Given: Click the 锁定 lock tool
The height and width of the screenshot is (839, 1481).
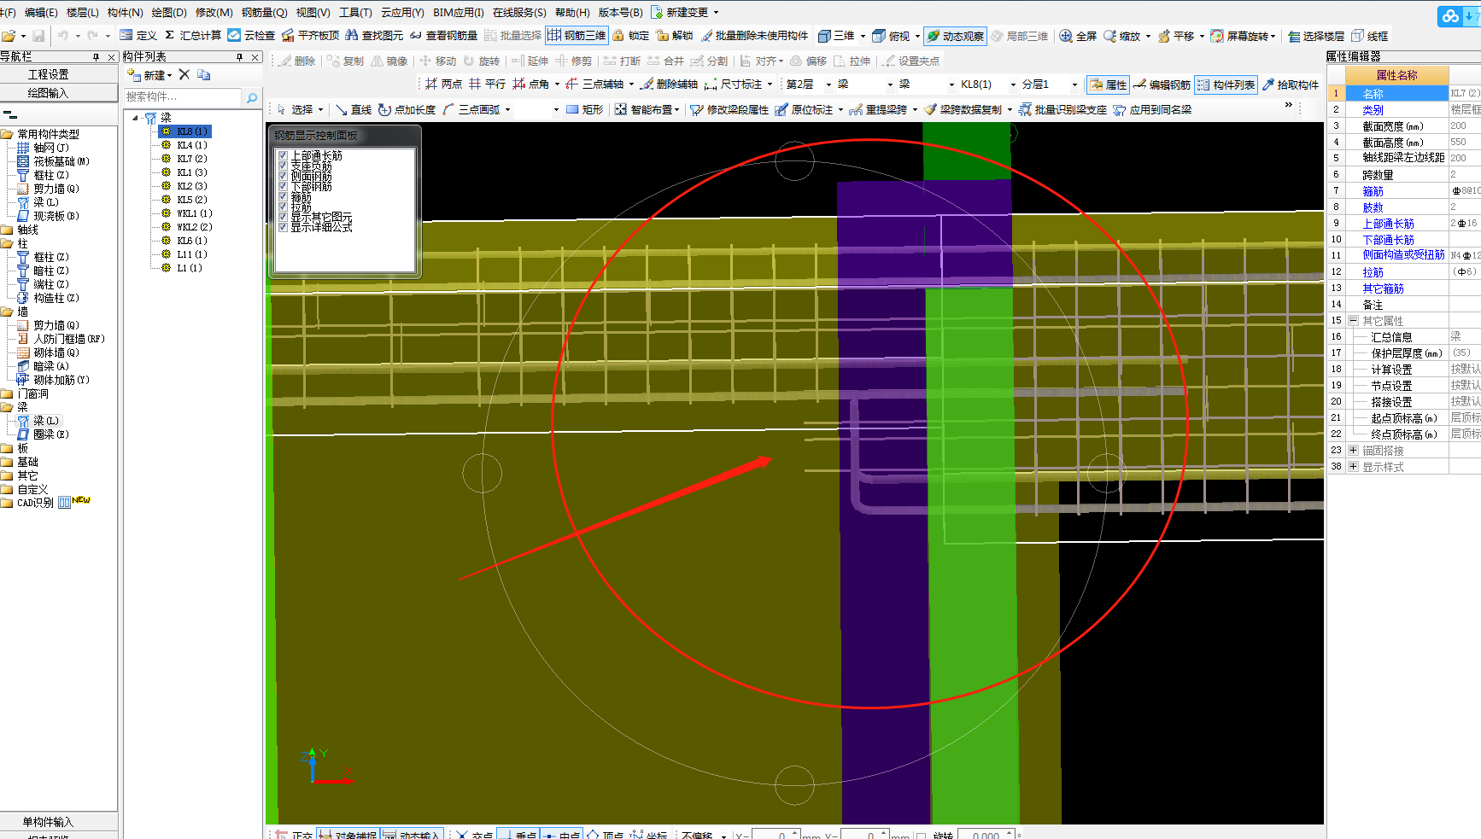Looking at the screenshot, I should tap(630, 36).
